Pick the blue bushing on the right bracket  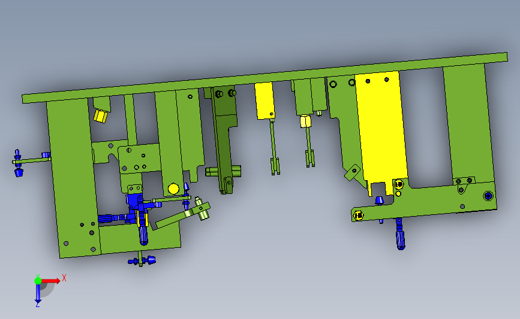[x=488, y=196]
